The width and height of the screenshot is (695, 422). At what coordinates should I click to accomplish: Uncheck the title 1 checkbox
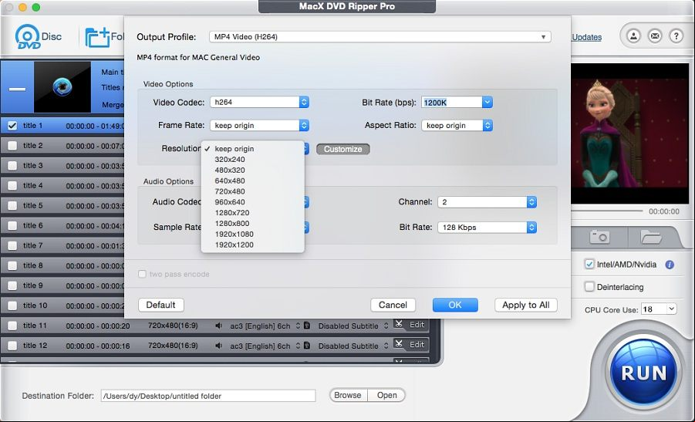click(12, 126)
